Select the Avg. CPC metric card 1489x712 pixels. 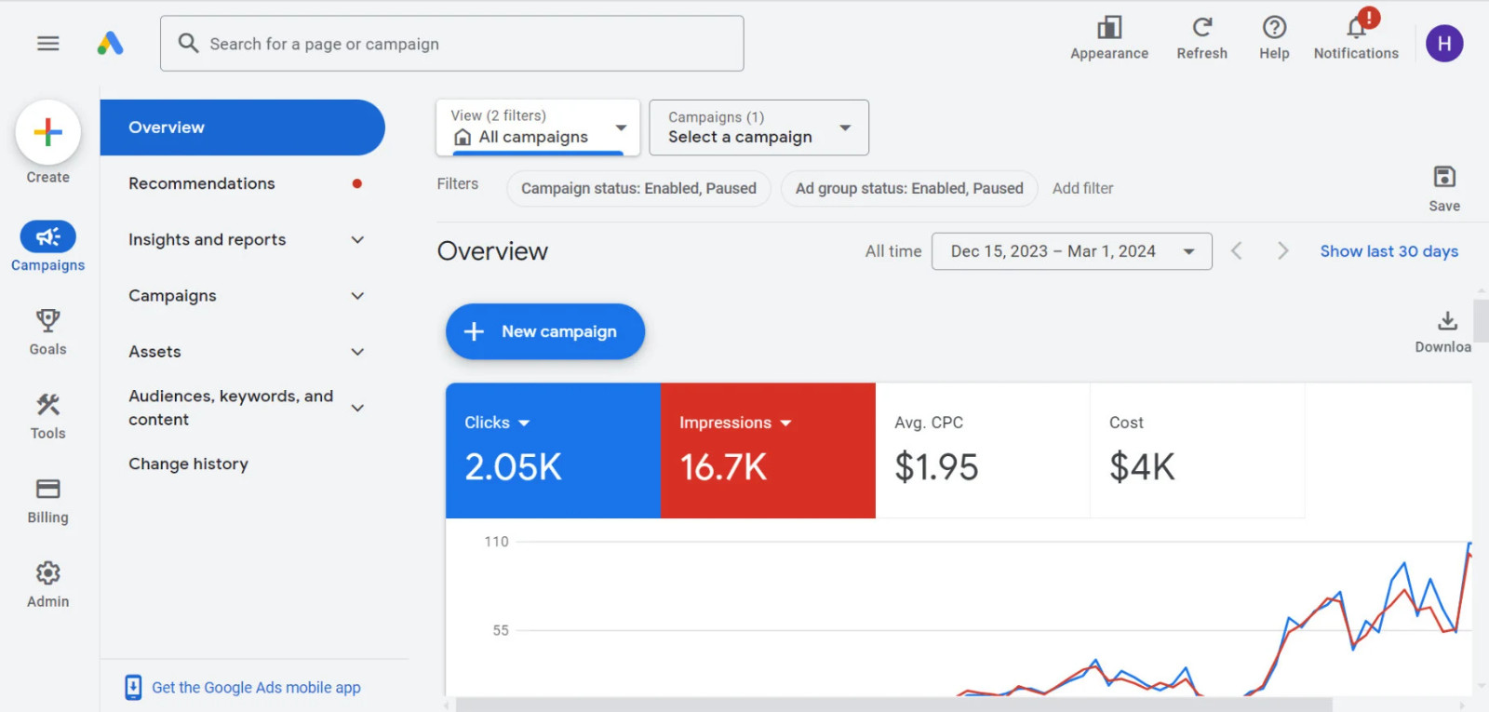coord(983,450)
